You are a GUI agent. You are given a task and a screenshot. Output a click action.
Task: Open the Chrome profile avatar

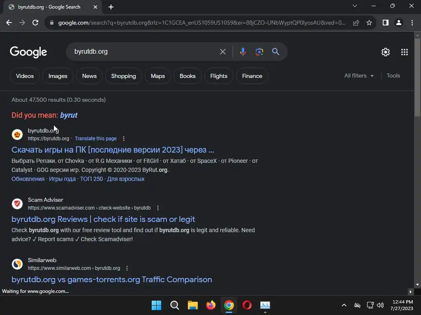tap(399, 23)
